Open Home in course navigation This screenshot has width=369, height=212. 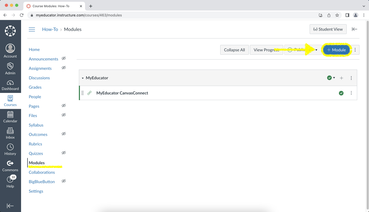[x=34, y=50]
